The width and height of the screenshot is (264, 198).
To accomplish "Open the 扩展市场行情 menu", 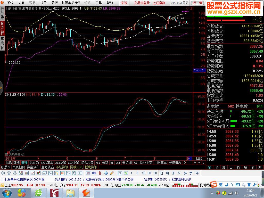I will tap(71, 3).
